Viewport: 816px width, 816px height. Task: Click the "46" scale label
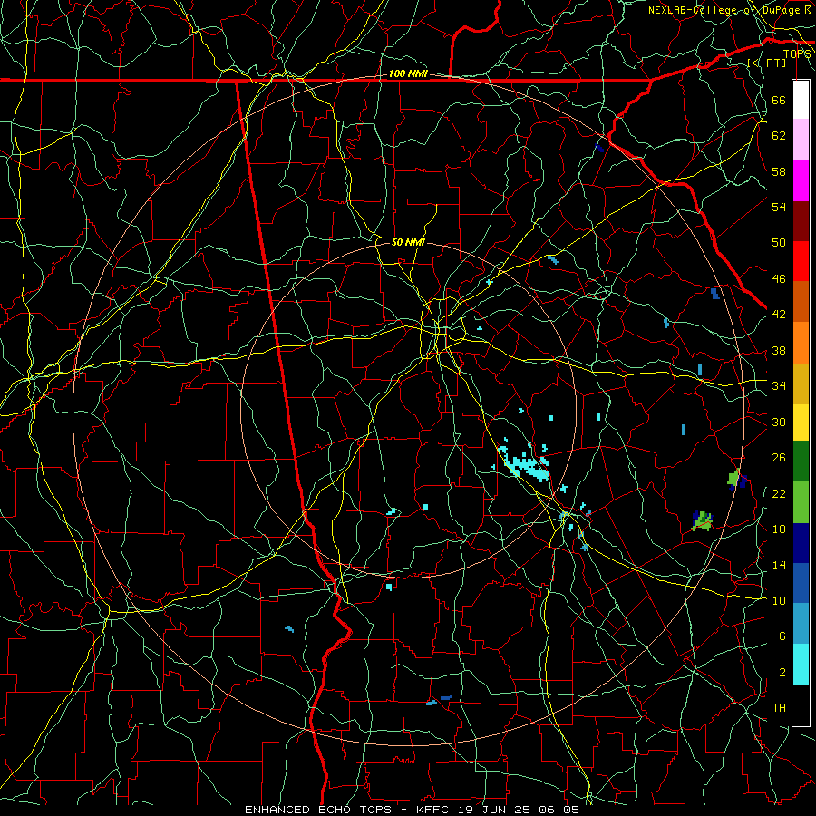(x=779, y=279)
